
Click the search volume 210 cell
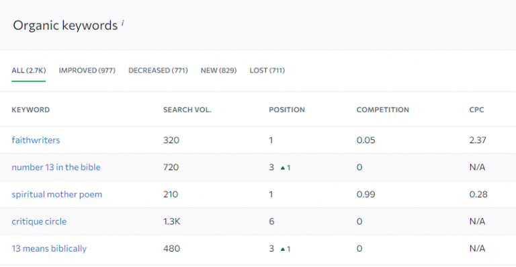click(x=171, y=194)
